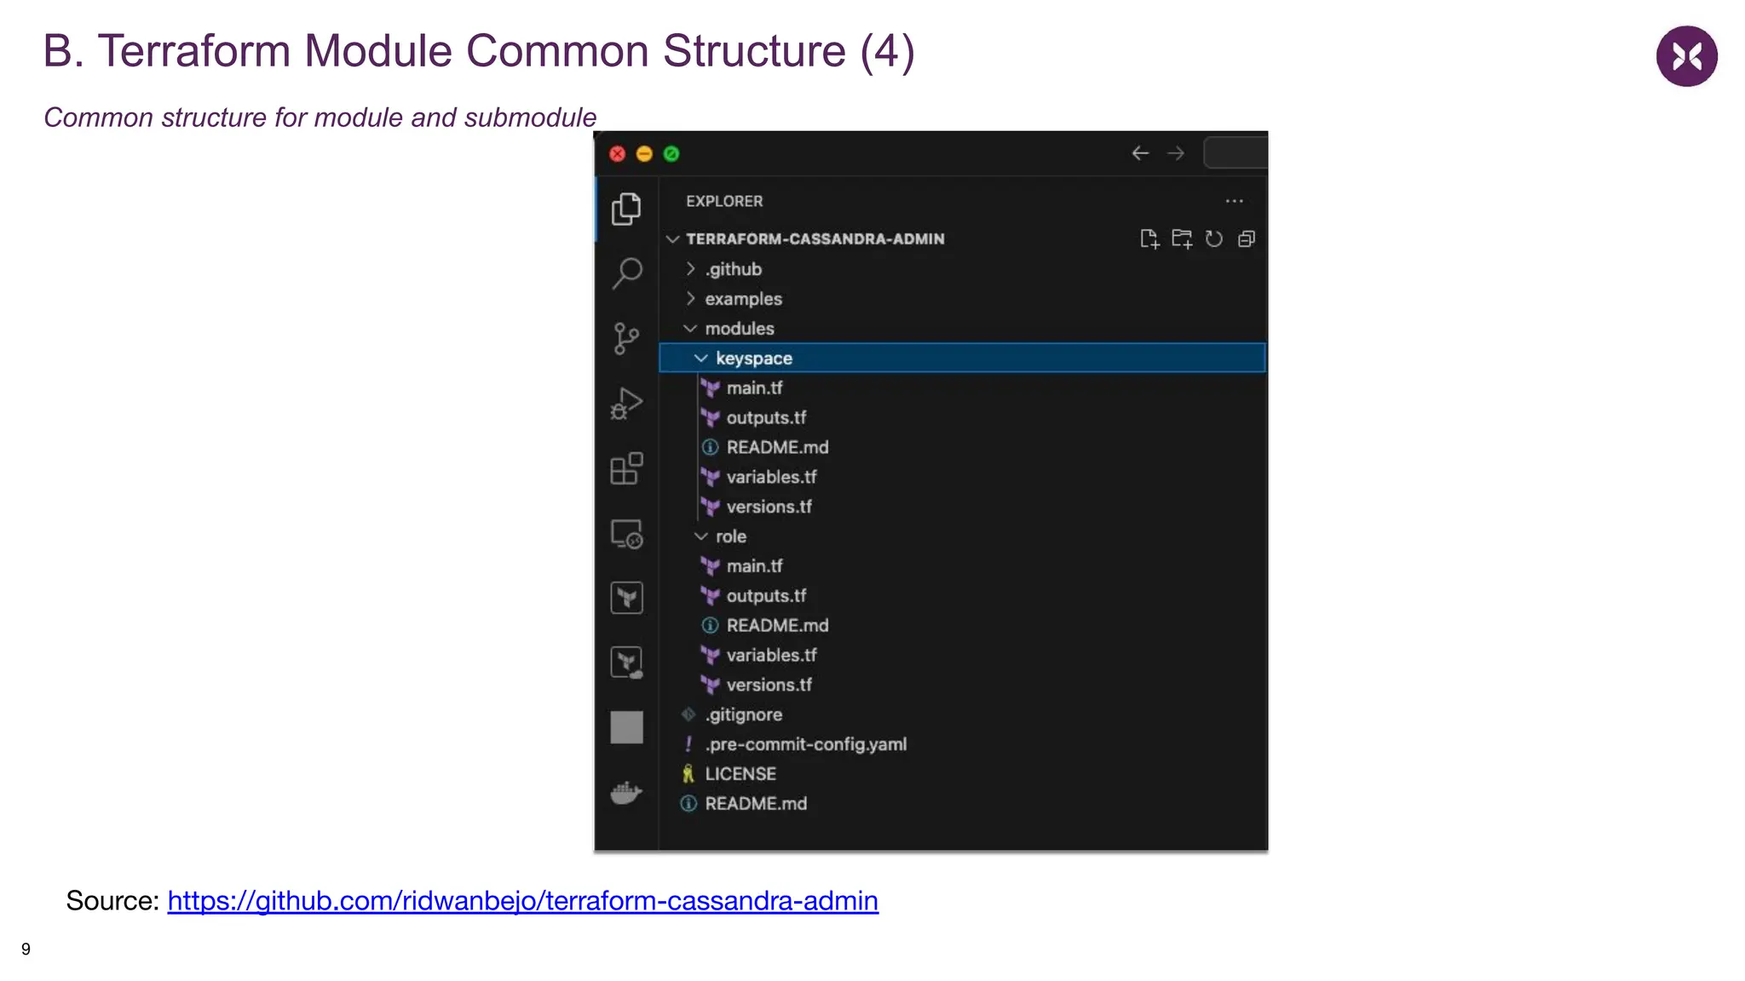Click New File icon in explorer header
The width and height of the screenshot is (1745, 981).
click(1149, 239)
